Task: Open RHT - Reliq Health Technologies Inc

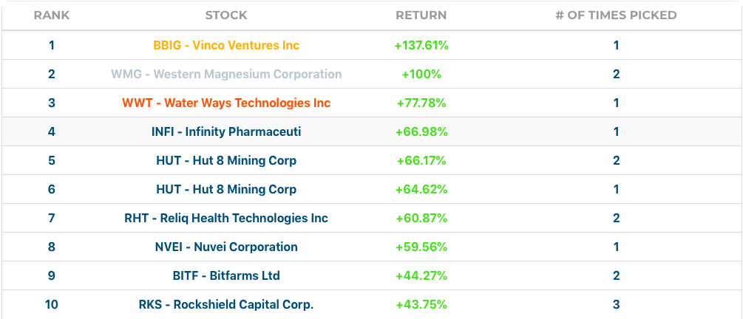Action: (x=226, y=218)
